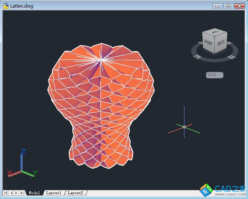Click the RIGHT face of the ViewCube
This screenshot has height=199, width=248.
pos(208,43)
